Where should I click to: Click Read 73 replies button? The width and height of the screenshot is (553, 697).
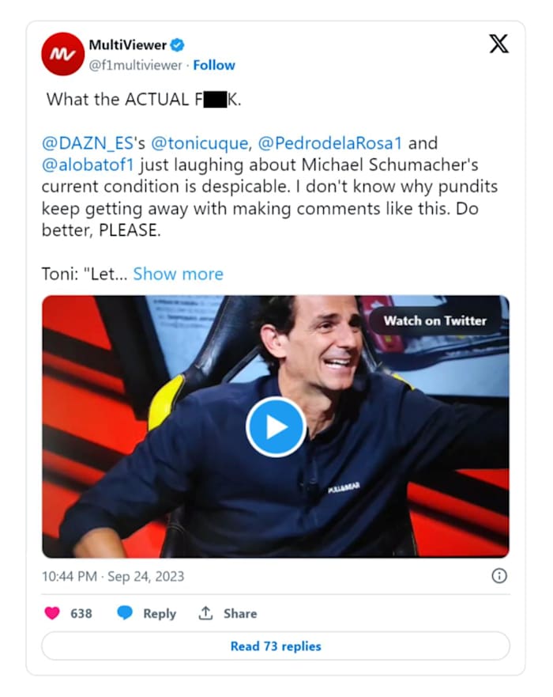tap(276, 646)
